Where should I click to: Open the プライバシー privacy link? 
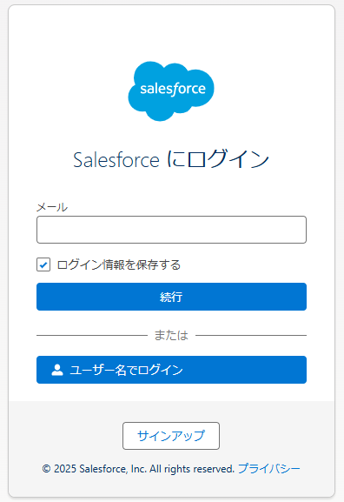click(x=269, y=469)
